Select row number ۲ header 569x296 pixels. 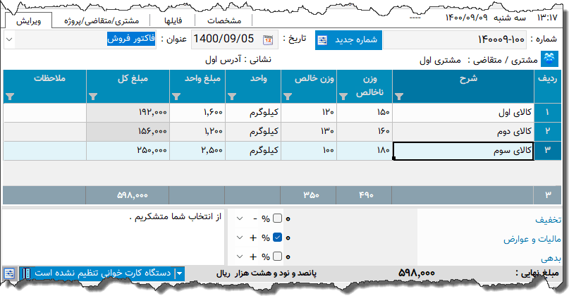(548, 131)
